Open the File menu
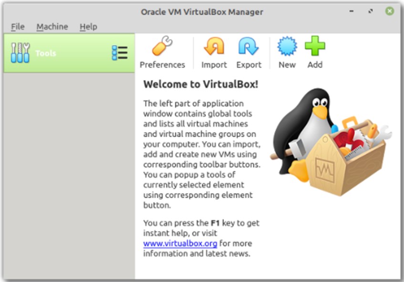The height and width of the screenshot is (282, 404). (18, 27)
